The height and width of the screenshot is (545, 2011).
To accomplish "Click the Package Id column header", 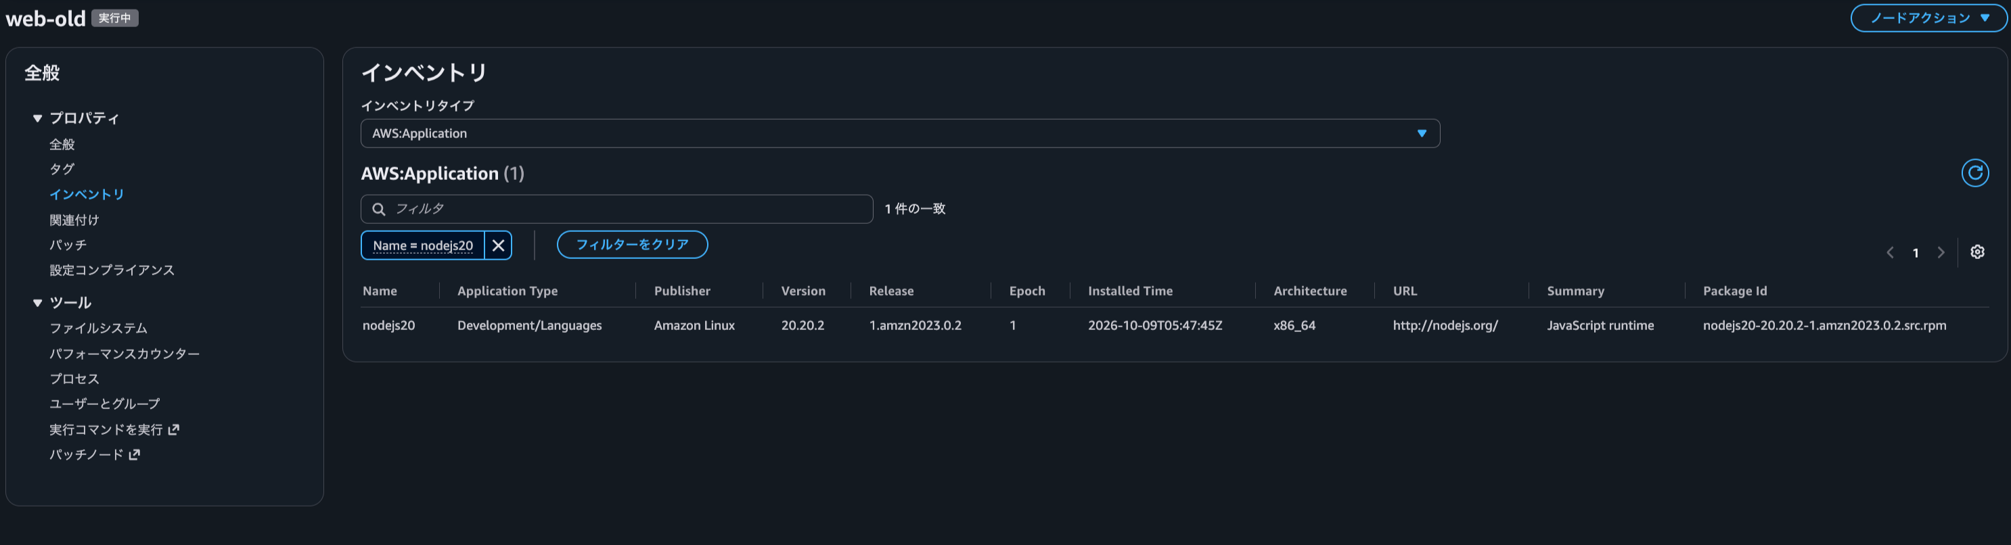I will tap(1735, 291).
